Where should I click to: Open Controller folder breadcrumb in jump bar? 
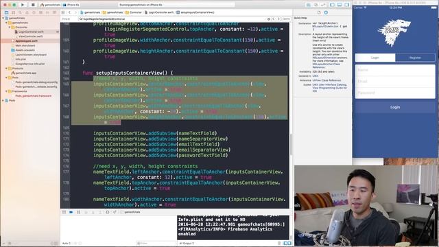click(x=134, y=12)
